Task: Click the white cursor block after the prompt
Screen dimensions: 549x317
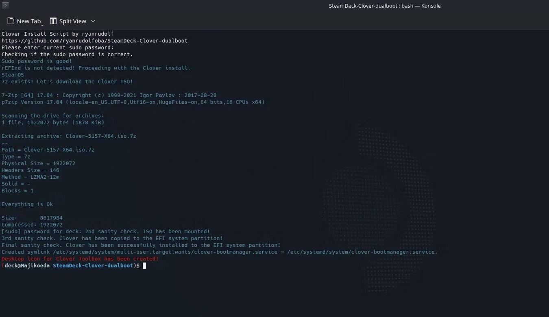Action: click(144, 265)
